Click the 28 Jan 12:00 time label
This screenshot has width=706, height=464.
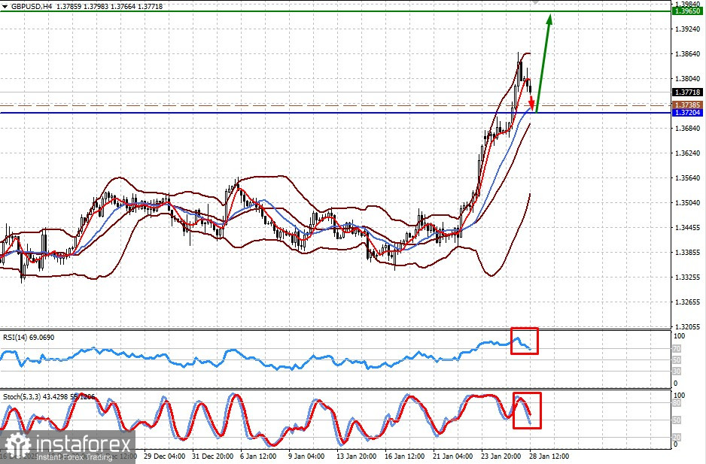tap(549, 456)
